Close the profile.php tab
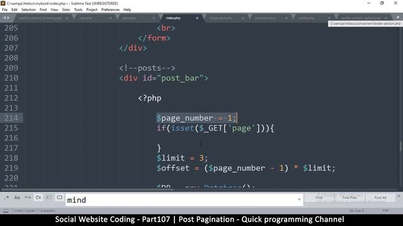This screenshot has width=403, height=226. point(329,18)
